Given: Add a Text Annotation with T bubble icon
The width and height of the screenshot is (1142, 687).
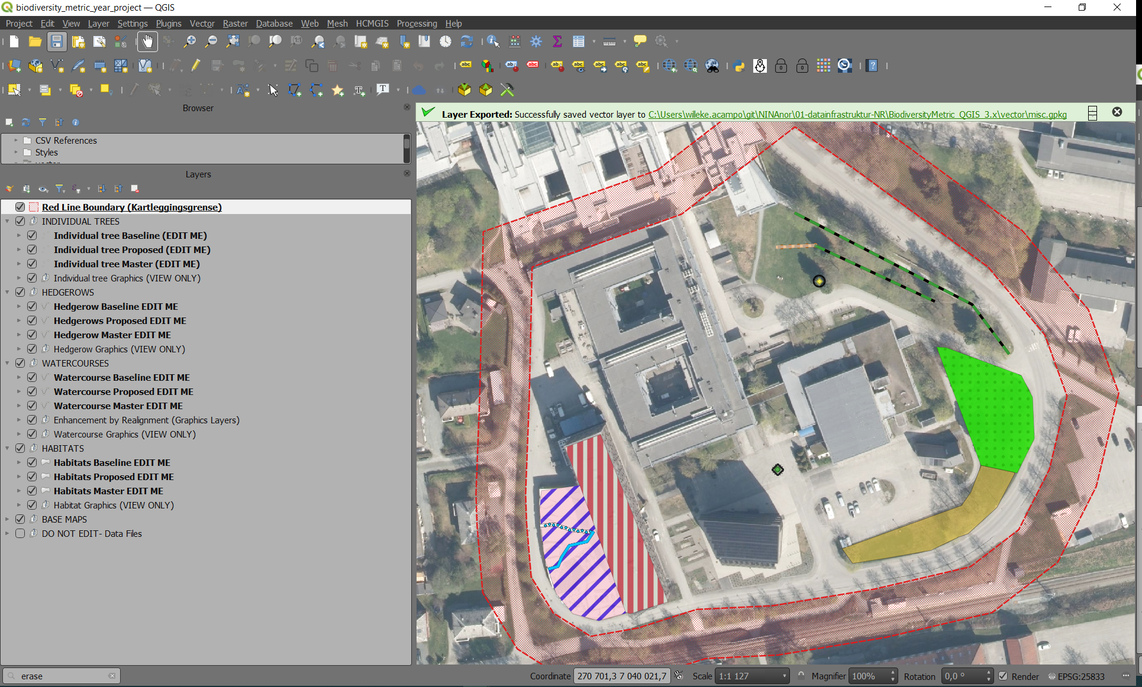Looking at the screenshot, I should click(x=383, y=90).
